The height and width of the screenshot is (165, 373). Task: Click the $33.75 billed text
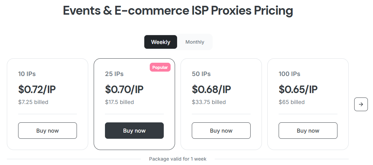[209, 102]
